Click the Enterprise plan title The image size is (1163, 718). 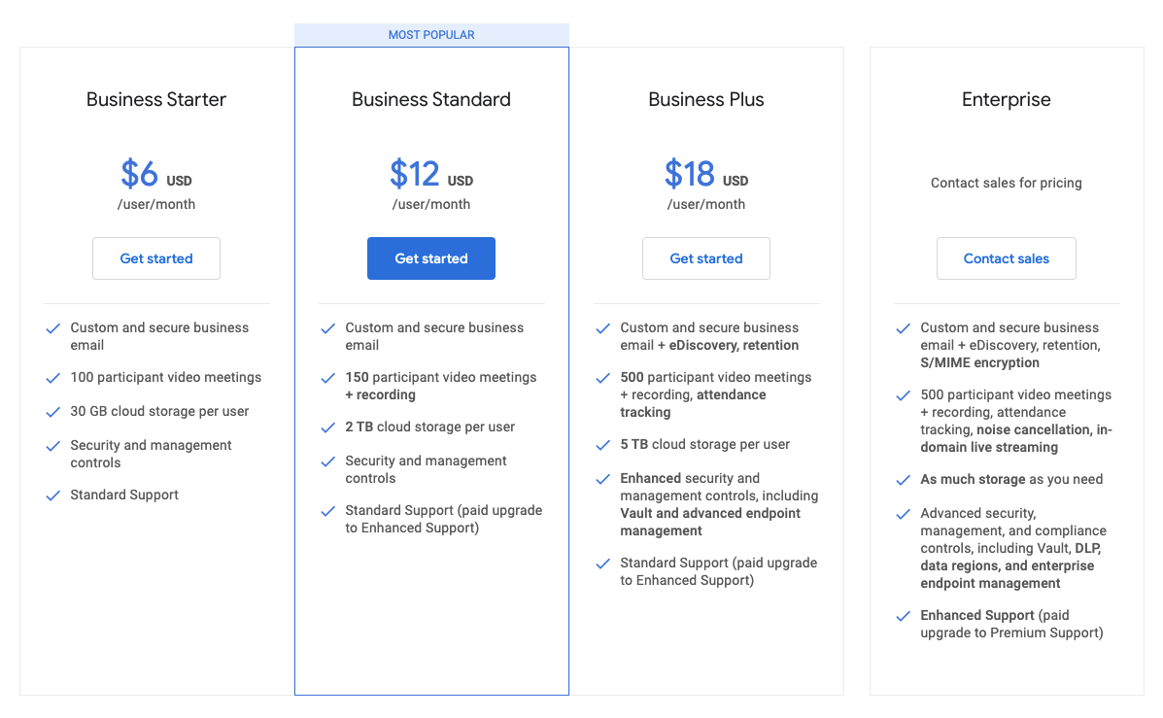[1006, 99]
